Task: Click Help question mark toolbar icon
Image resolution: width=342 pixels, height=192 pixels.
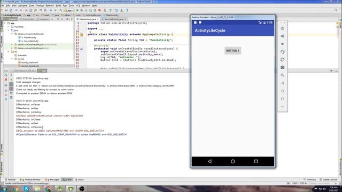Action: tap(127, 10)
